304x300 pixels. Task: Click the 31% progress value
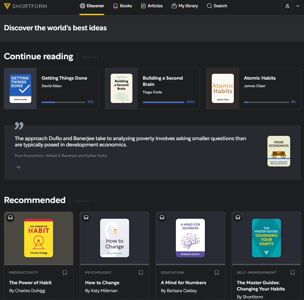coord(90,102)
